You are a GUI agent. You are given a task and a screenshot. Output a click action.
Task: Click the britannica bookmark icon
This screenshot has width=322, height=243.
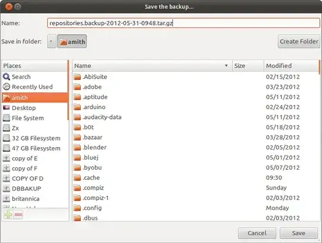(7, 198)
